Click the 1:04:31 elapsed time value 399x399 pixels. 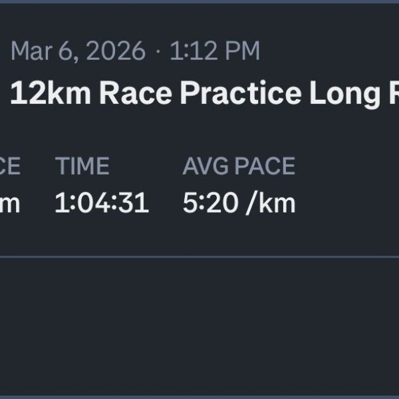101,203
